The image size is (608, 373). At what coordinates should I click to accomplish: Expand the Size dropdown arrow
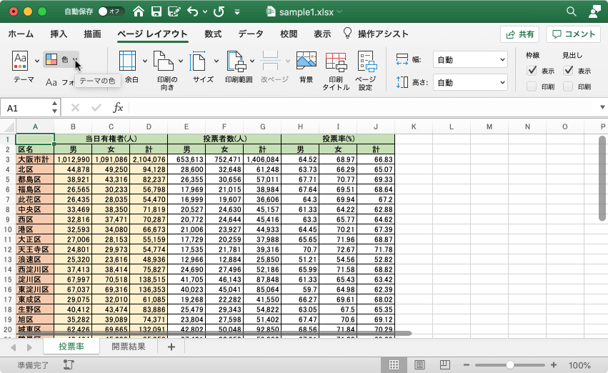tap(216, 61)
